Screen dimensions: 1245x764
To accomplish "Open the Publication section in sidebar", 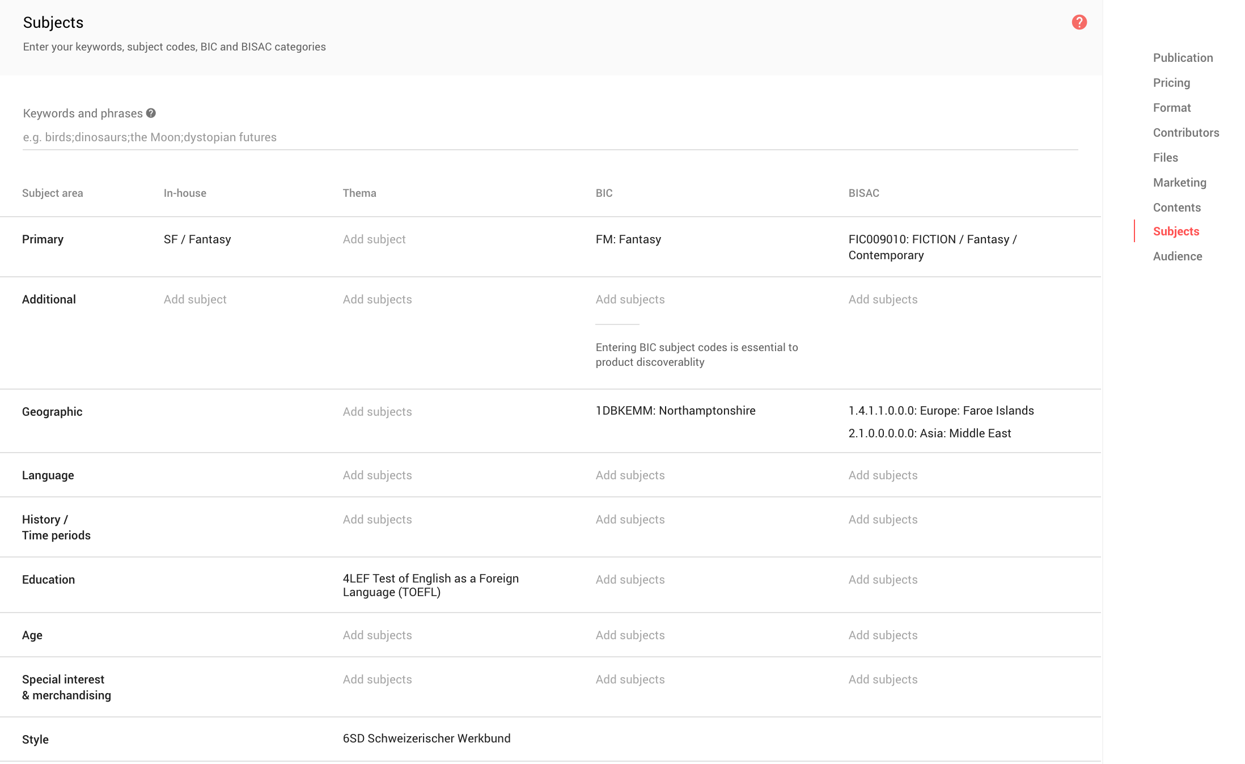I will 1183,58.
